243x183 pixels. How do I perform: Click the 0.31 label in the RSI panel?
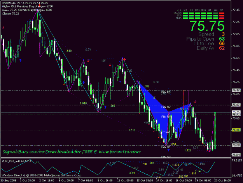tap(137, 168)
